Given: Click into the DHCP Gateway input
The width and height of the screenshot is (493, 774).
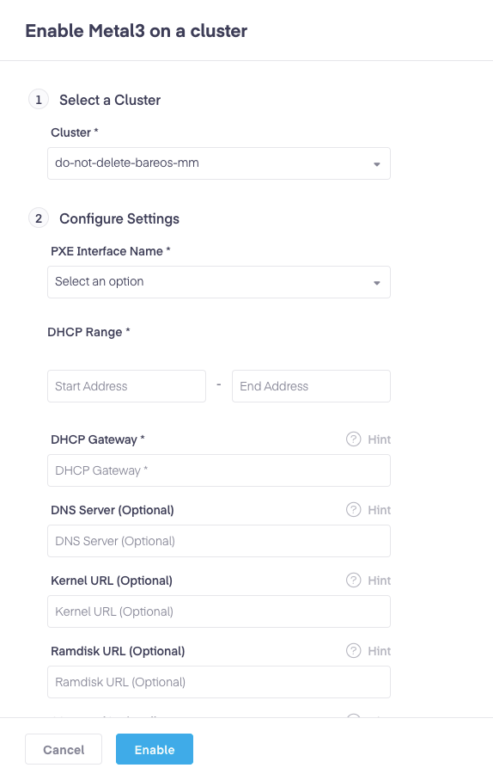Looking at the screenshot, I should coord(219,470).
